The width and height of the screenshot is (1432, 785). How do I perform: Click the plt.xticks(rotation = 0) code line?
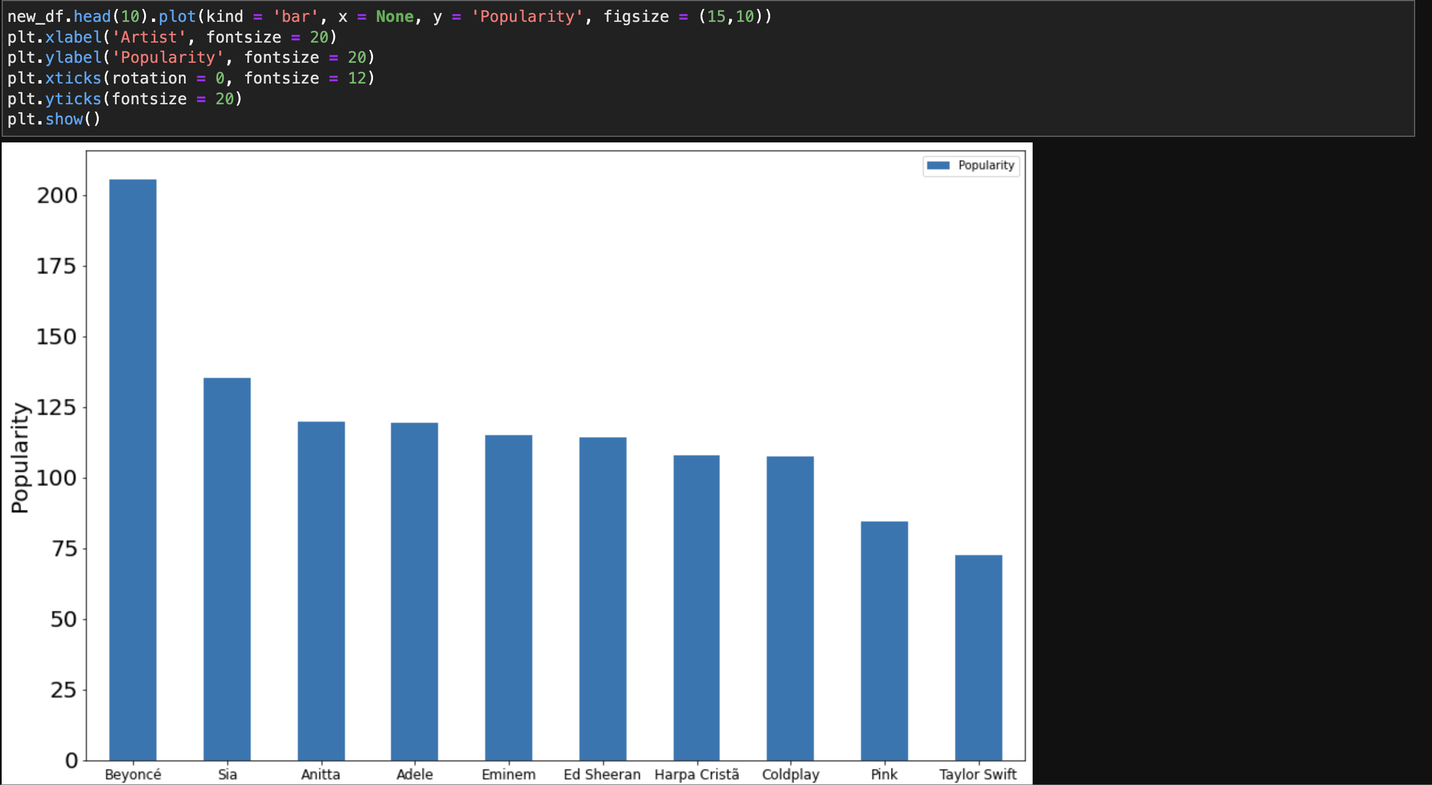tap(191, 78)
